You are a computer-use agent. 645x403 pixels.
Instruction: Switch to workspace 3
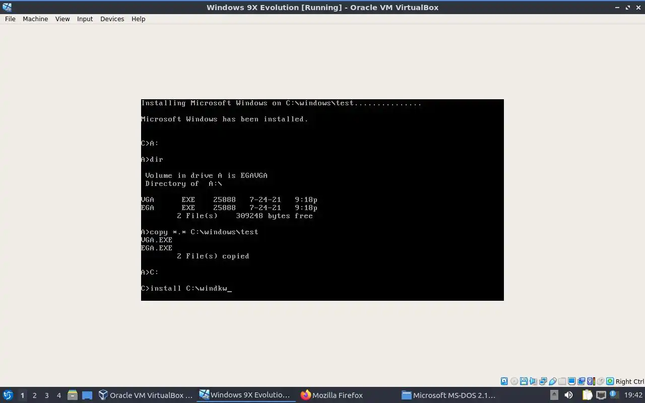(46, 395)
